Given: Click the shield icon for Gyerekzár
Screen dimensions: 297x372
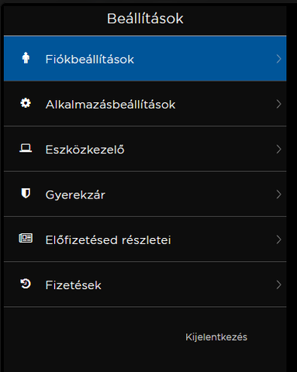Looking at the screenshot, I should click(26, 193).
